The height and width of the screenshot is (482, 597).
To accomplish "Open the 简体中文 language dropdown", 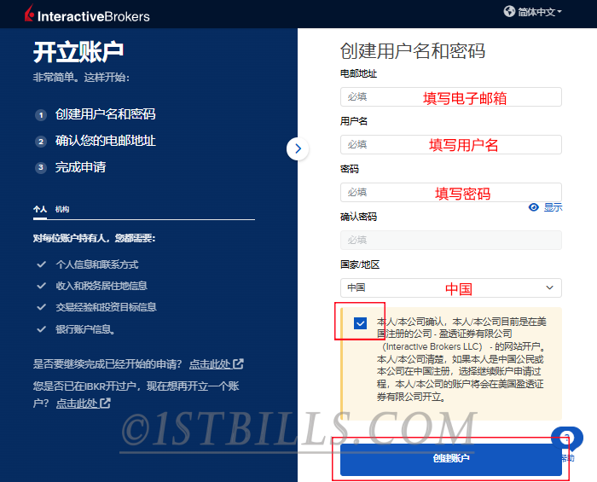I will pos(539,12).
